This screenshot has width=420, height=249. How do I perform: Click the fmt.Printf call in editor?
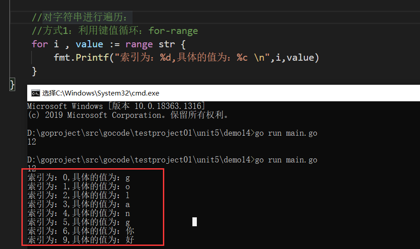[x=81, y=57]
